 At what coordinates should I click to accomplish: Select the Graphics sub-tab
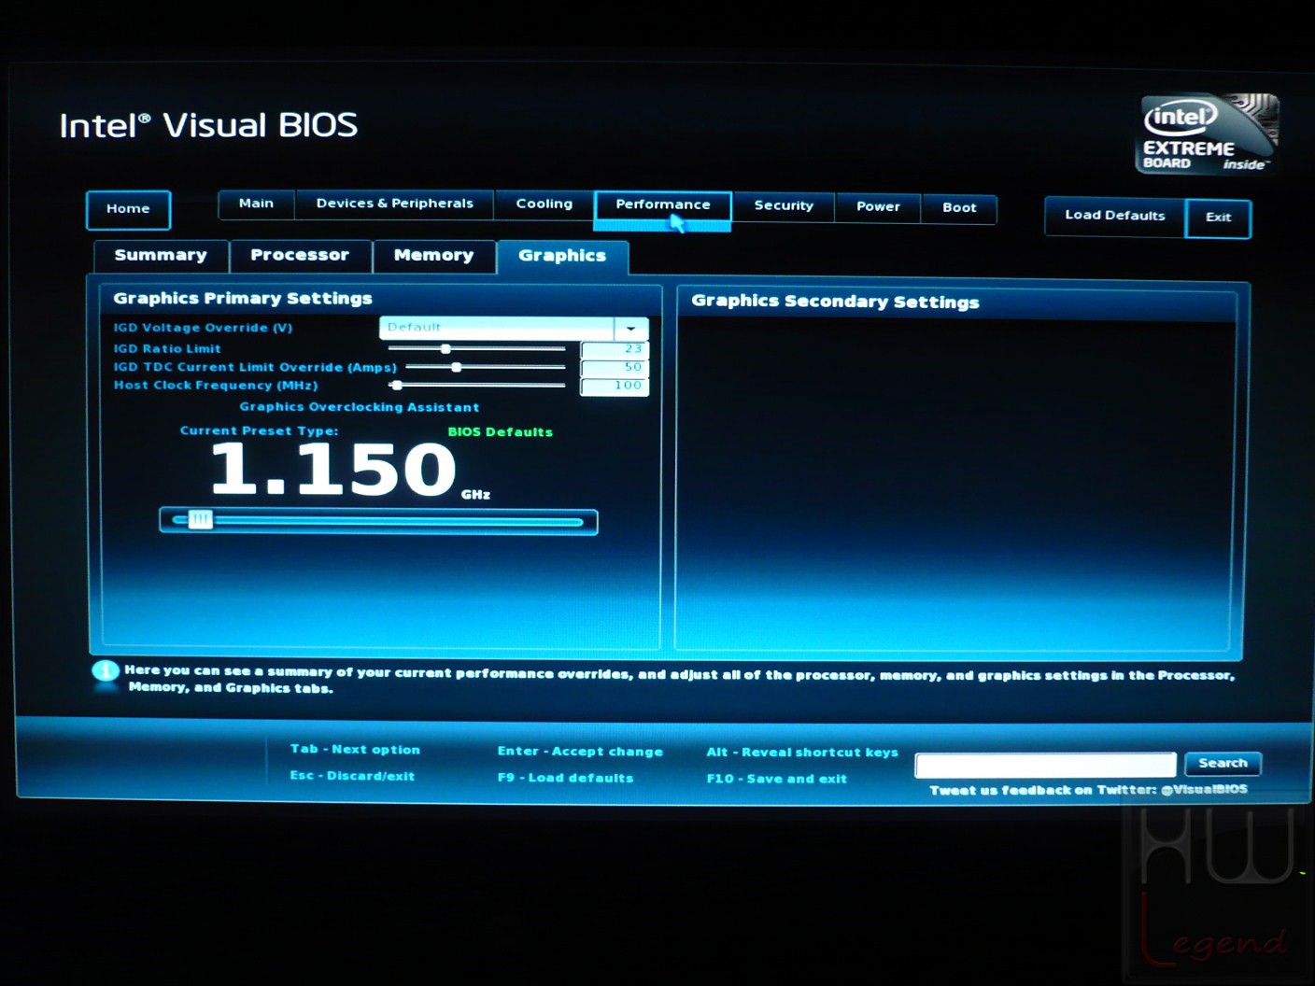click(x=562, y=257)
